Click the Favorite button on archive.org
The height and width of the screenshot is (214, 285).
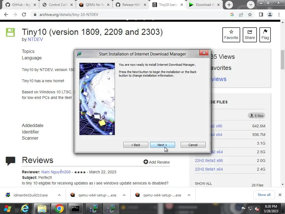[x=231, y=35]
